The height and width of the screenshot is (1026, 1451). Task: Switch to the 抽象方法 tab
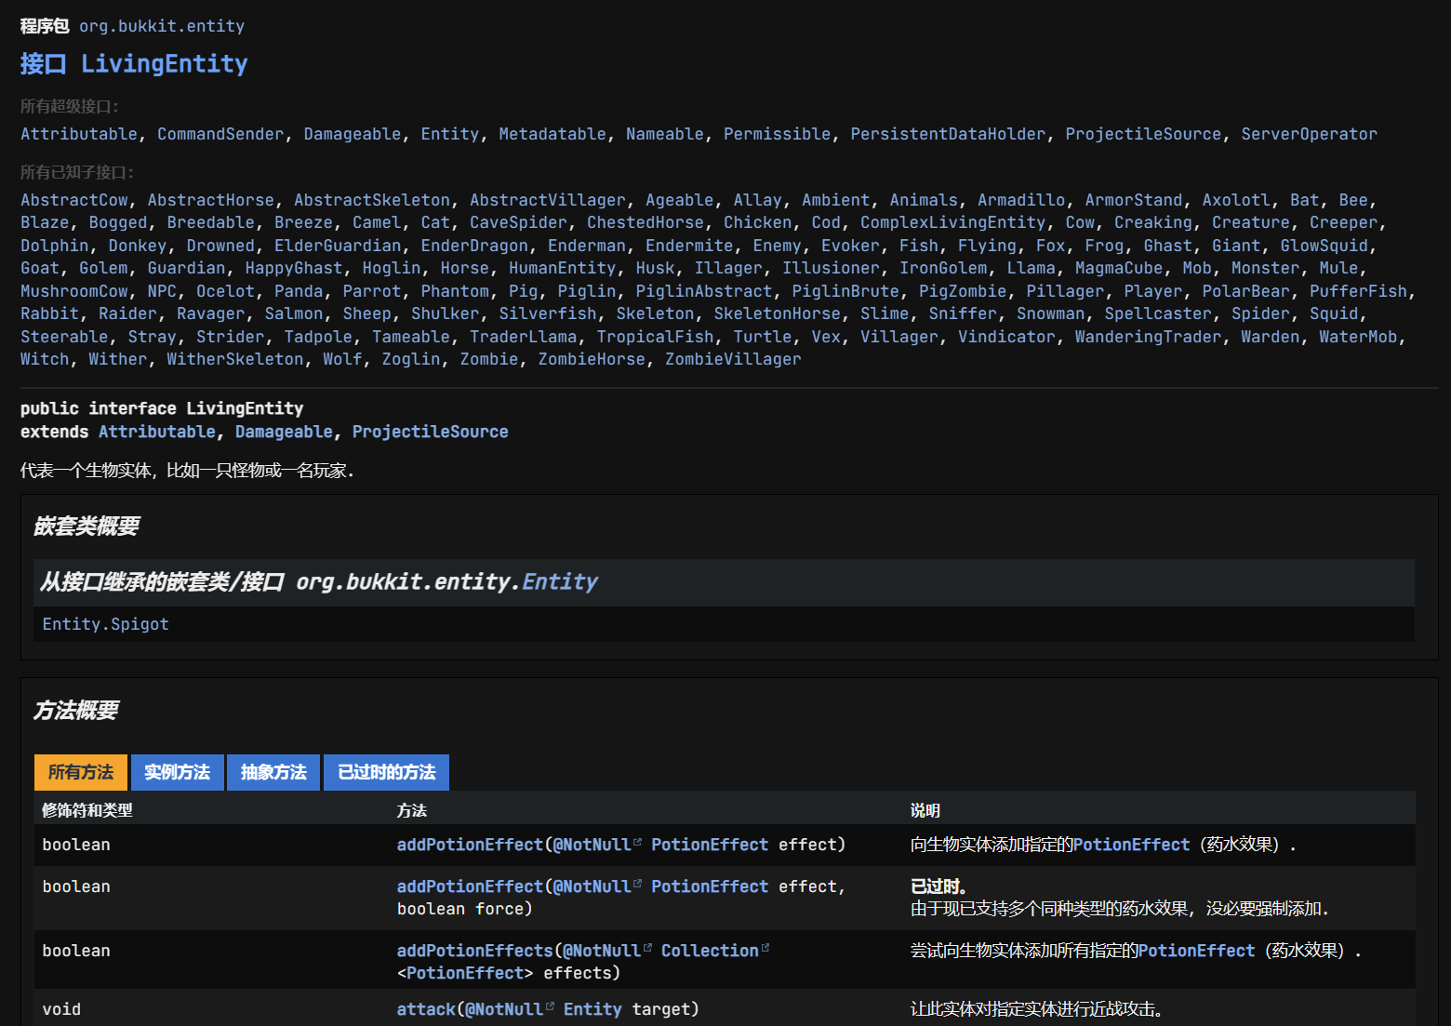tap(273, 772)
